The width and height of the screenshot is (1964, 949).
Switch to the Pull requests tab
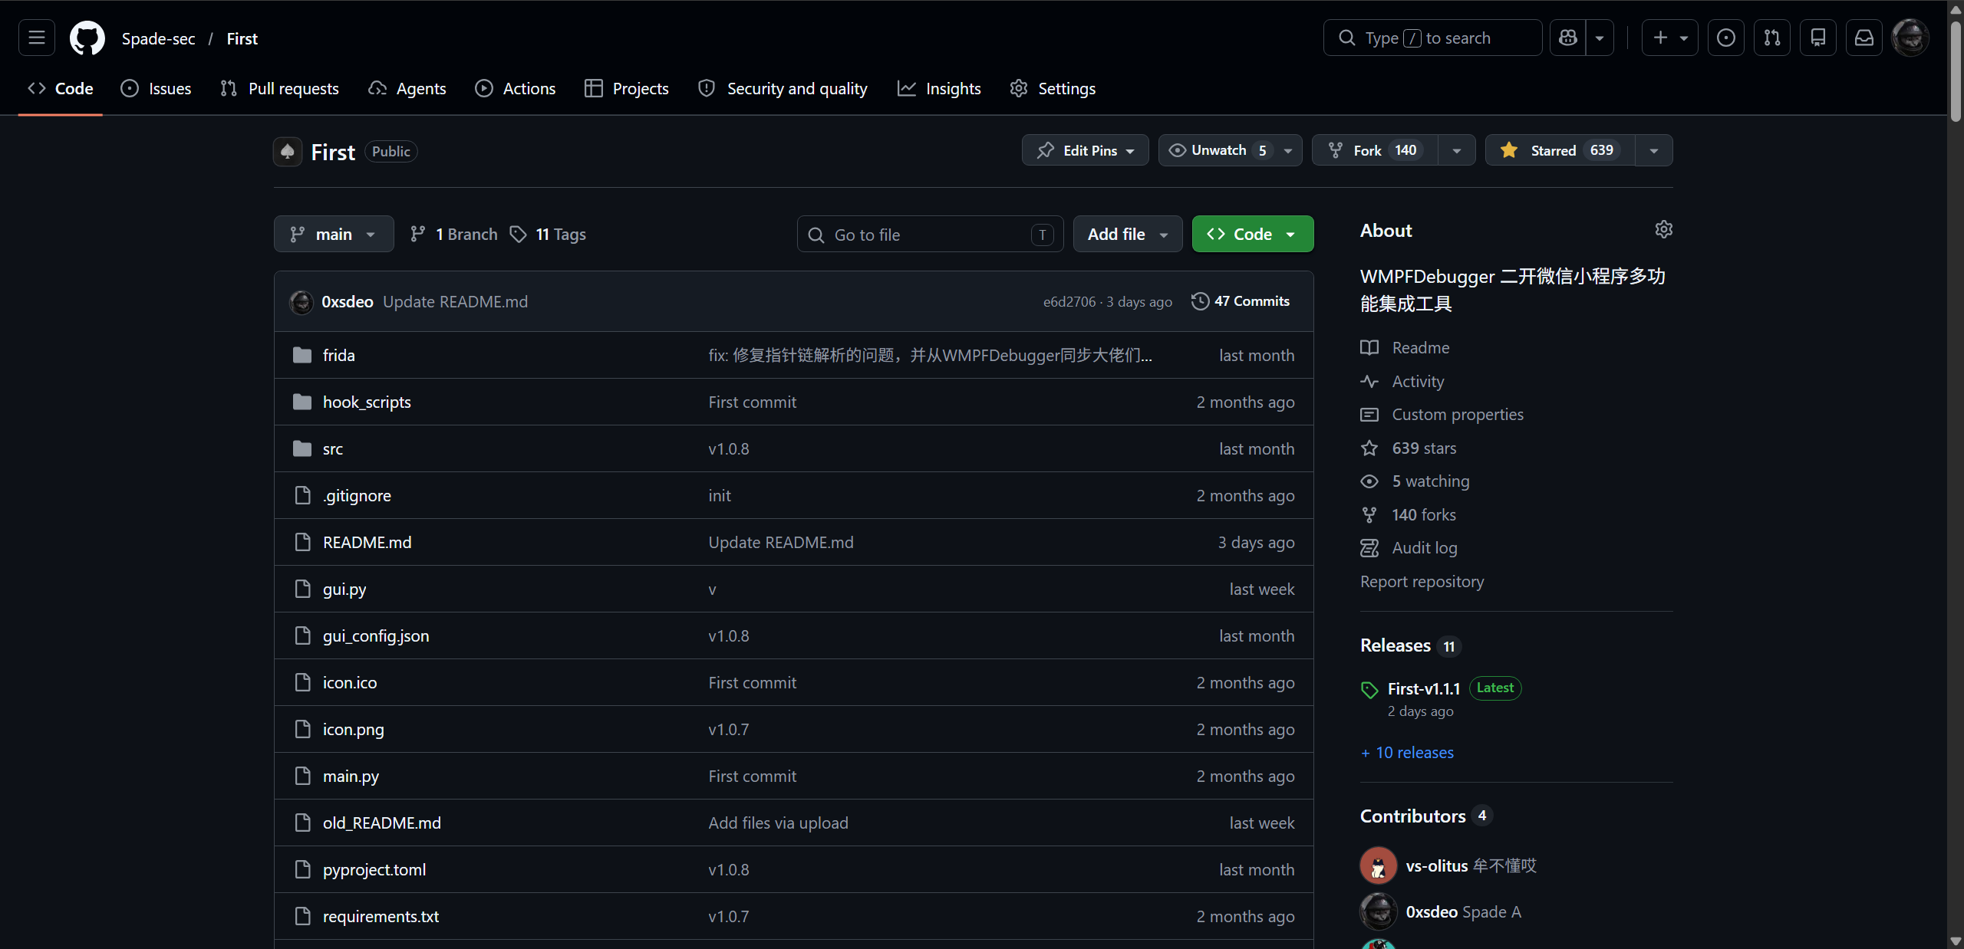pos(279,88)
